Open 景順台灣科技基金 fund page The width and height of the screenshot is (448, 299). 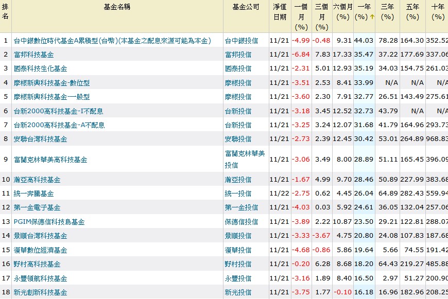tap(40, 236)
